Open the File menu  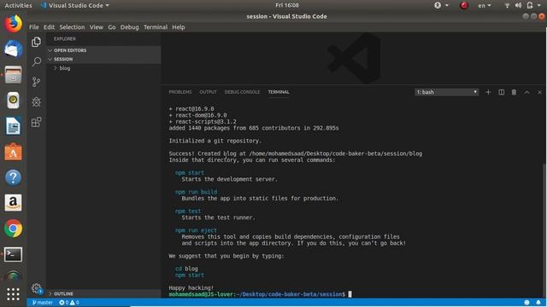point(34,27)
